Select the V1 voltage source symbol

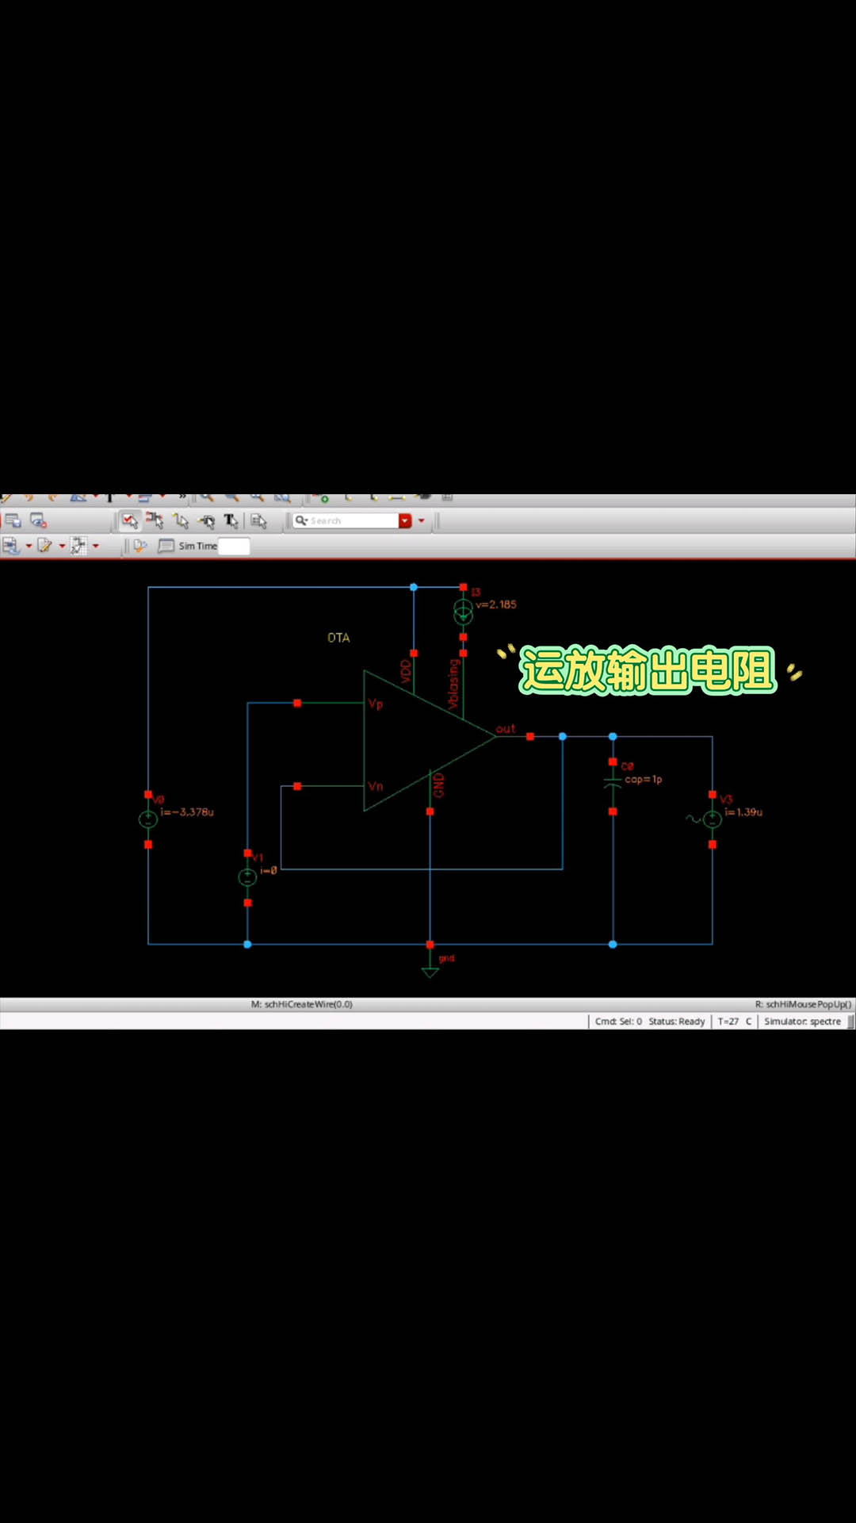click(247, 877)
